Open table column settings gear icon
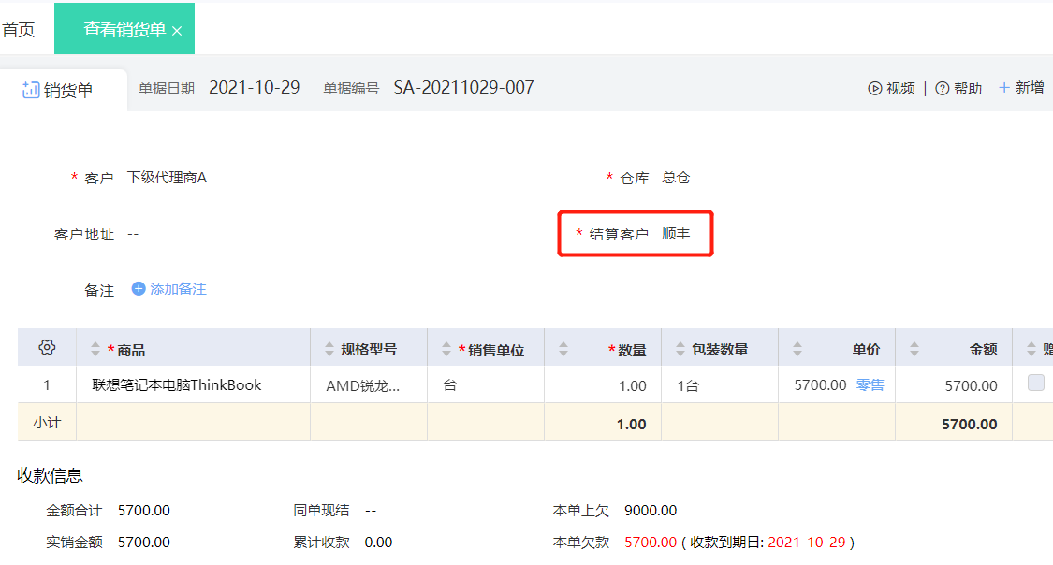This screenshot has height=565, width=1053. [x=47, y=348]
